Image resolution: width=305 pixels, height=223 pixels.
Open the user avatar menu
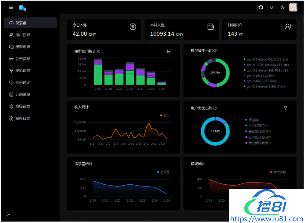293,7
